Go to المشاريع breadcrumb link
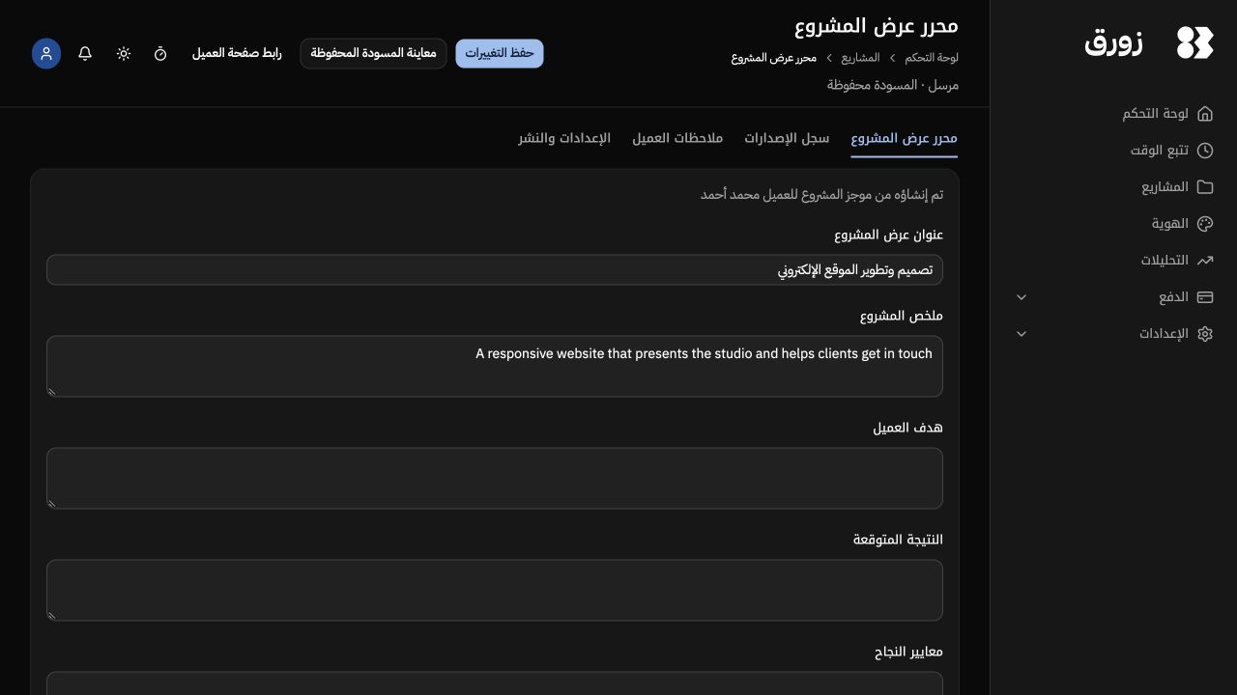 (x=860, y=58)
